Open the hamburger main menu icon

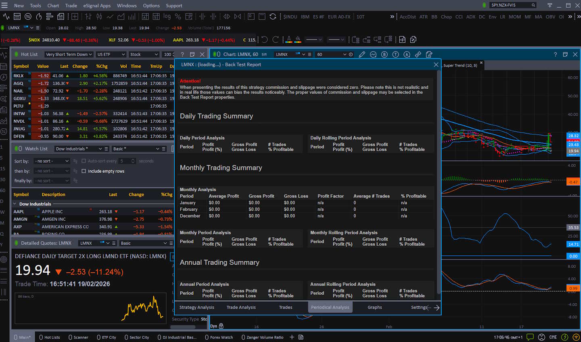pyautogui.click(x=4, y=5)
